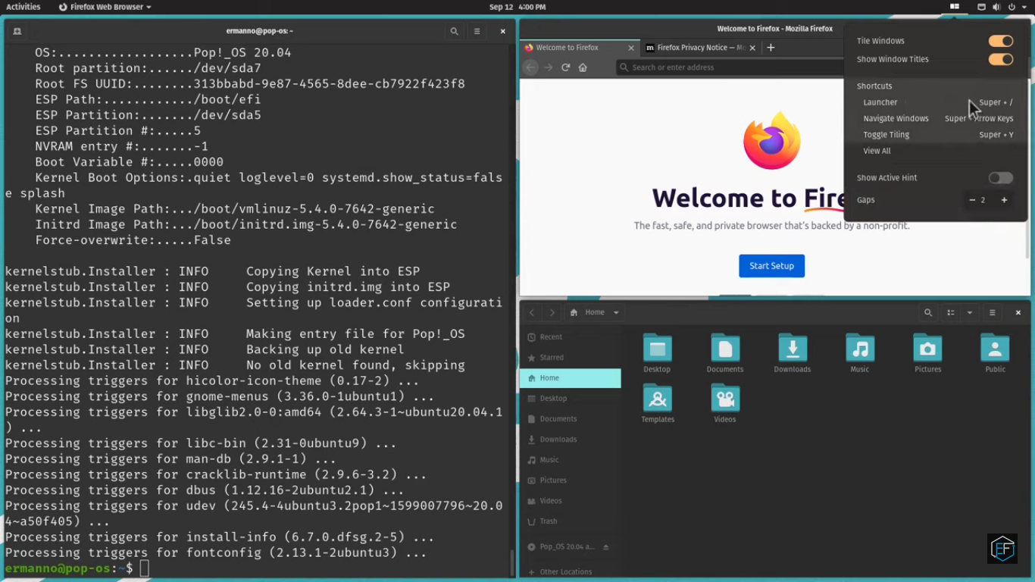Open the Templates folder icon
Viewport: 1035px width, 582px height.
pyautogui.click(x=657, y=403)
